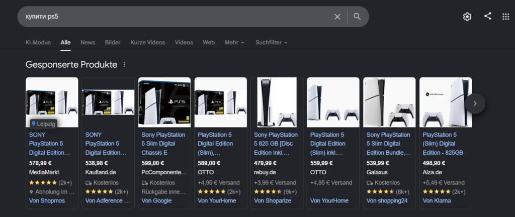Open the MediaMarkt PlayStation 5 product image
The width and height of the screenshot is (515, 217).
coord(52,102)
